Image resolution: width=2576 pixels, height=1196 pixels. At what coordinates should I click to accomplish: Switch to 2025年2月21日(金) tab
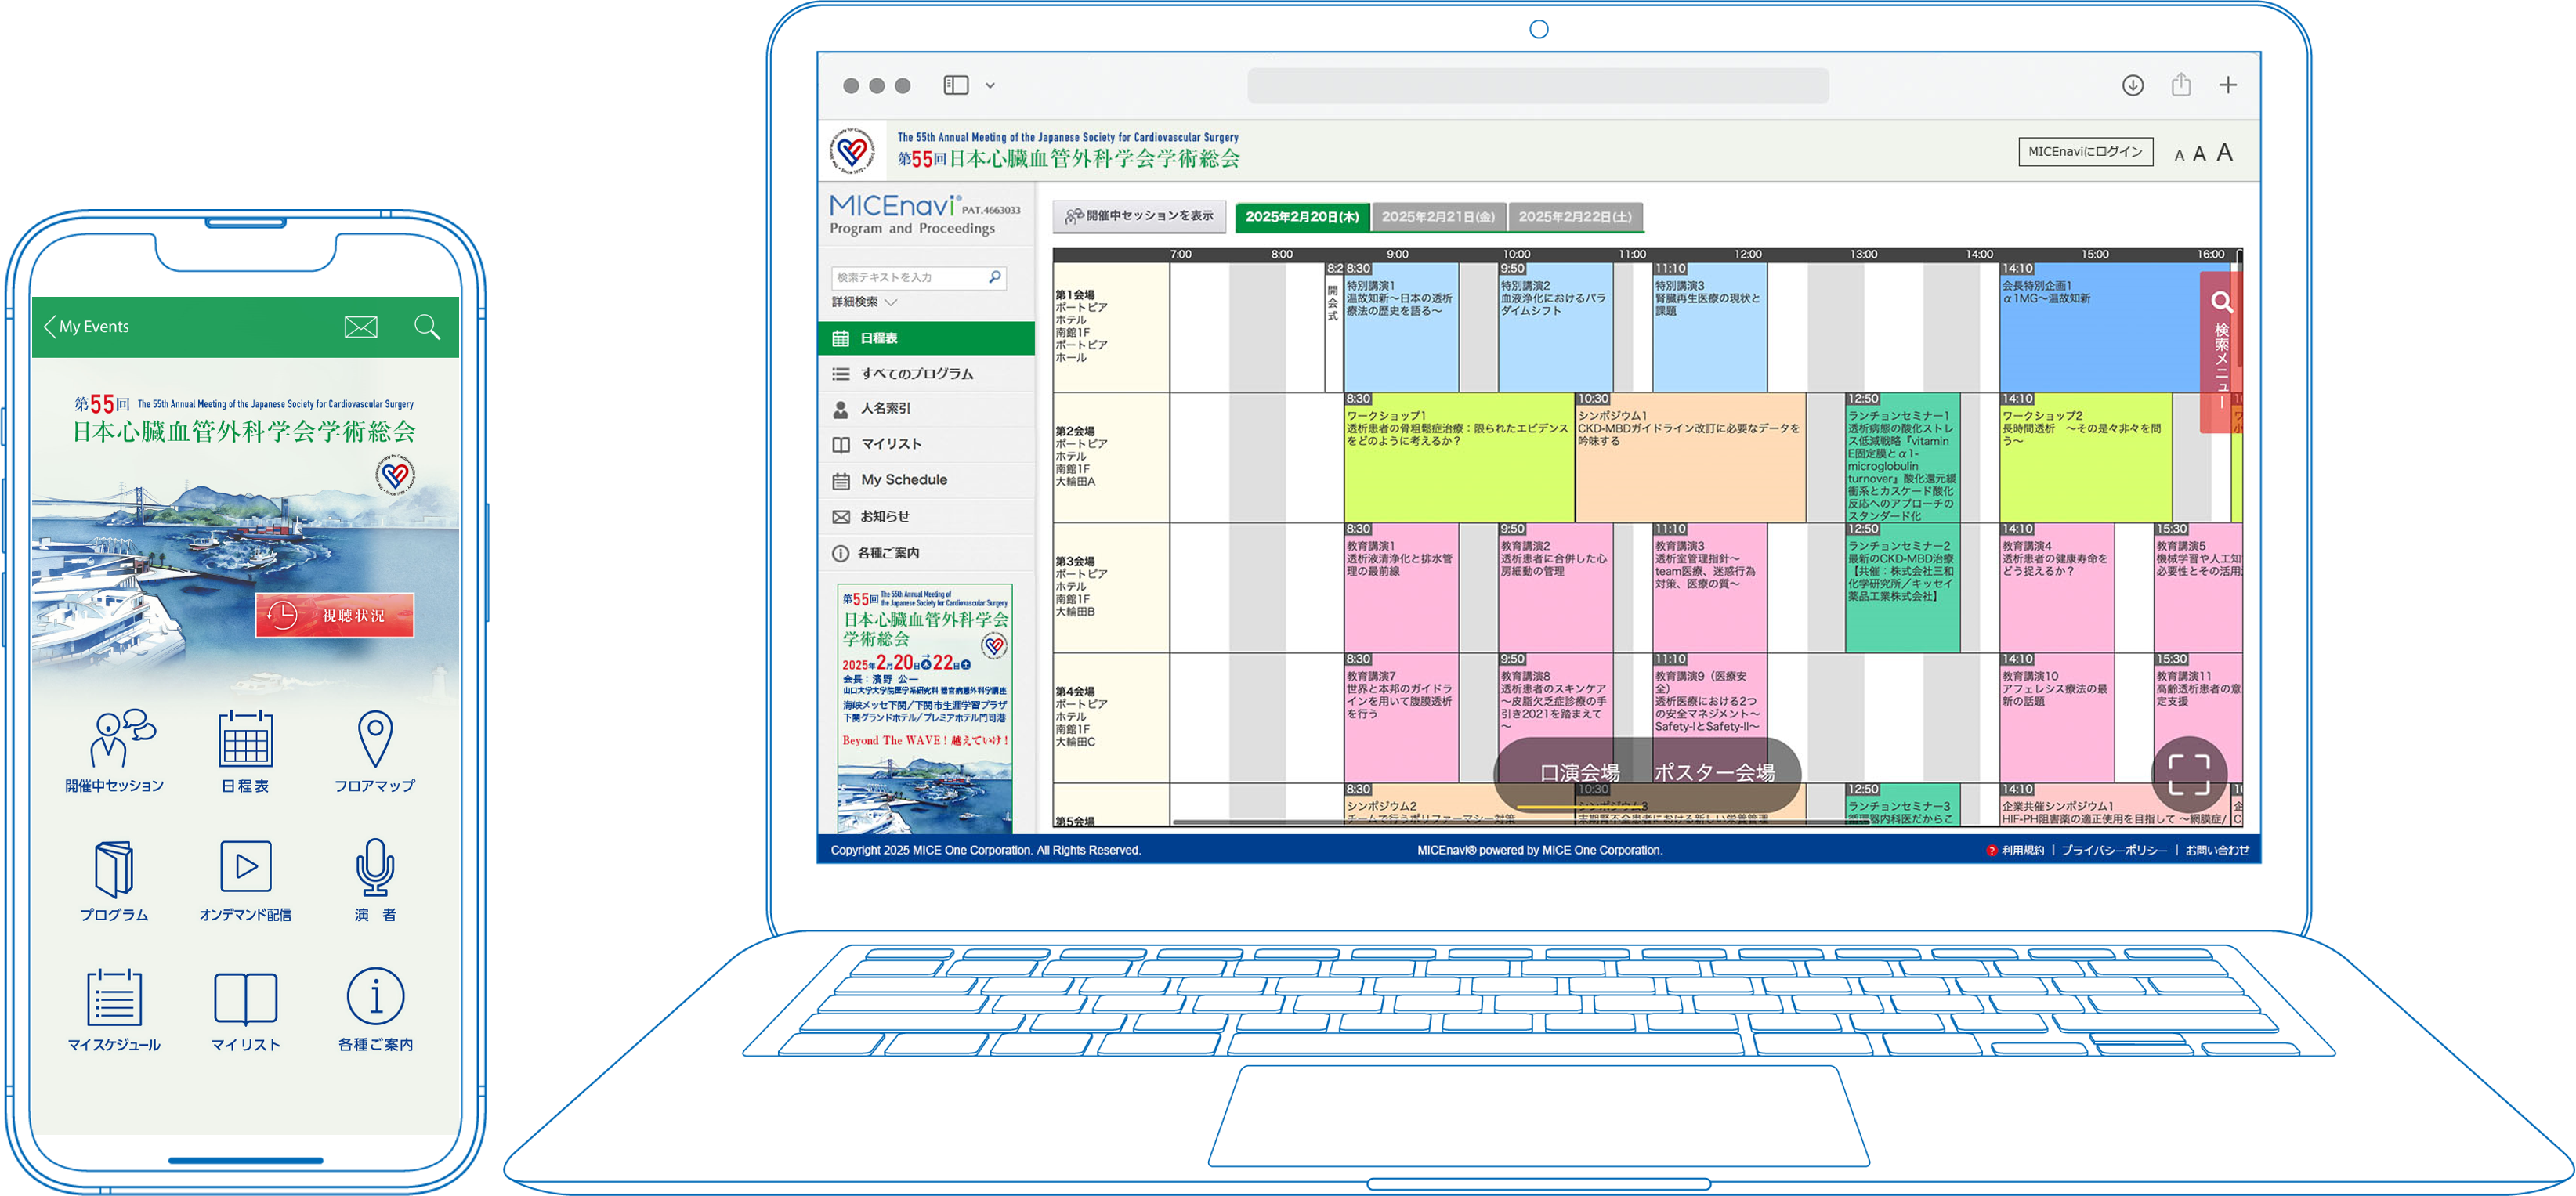pos(1438,217)
